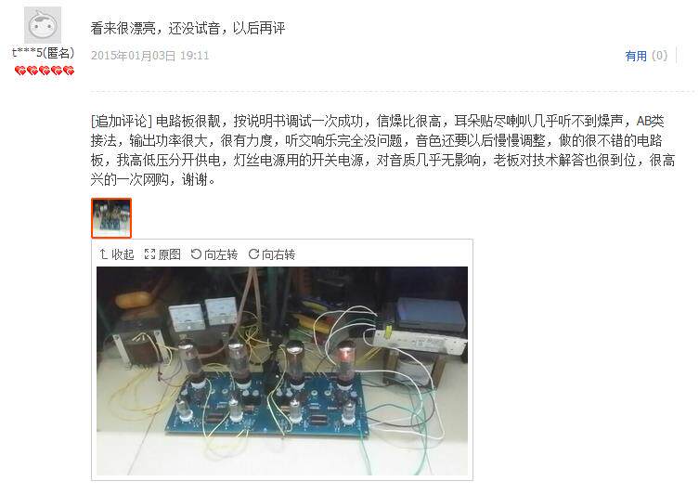Rotate the photo right via 向右转 text
This screenshot has height=494, width=699.
pyautogui.click(x=278, y=254)
